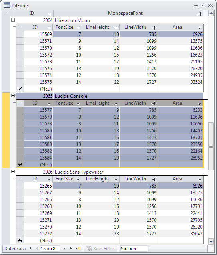Image resolution: width=217 pixels, height=255 pixels.
Task: Minimize the tblFonts window
Action: click(x=196, y=6)
